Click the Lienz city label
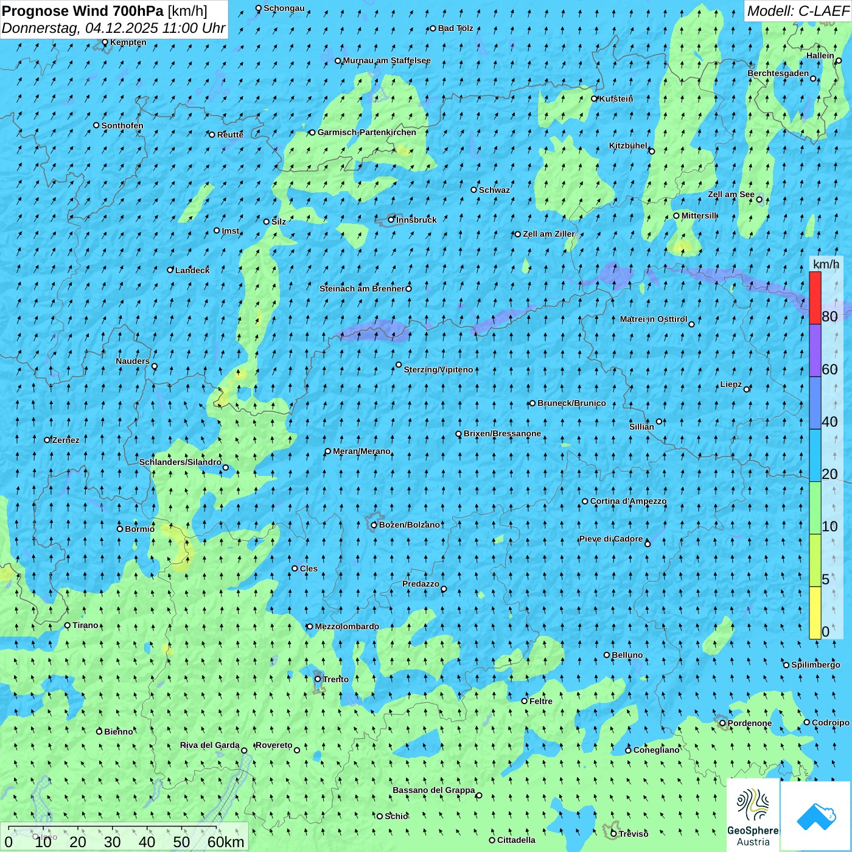Image resolution: width=852 pixels, height=852 pixels. 731,384
